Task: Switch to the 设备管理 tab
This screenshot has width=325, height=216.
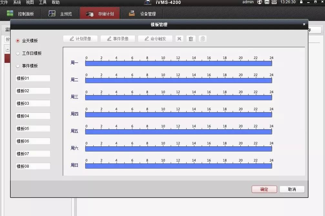Action: (142, 14)
